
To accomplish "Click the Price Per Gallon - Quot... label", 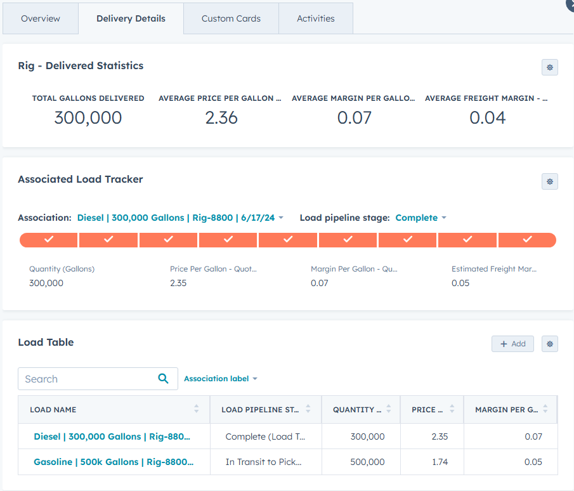I will coord(213,269).
